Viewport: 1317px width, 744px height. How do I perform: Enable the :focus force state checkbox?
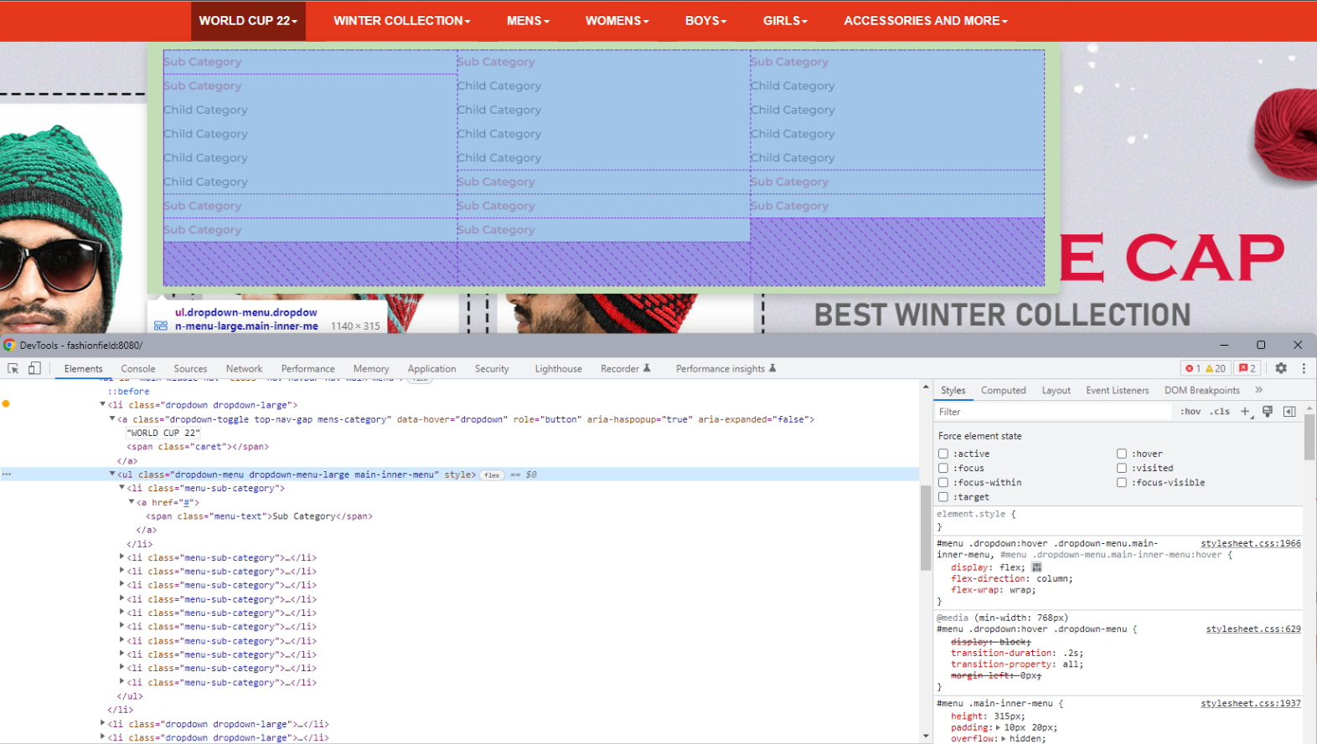tap(943, 468)
